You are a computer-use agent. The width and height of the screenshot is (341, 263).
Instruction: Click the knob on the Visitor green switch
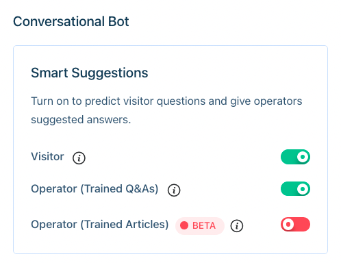[303, 157]
